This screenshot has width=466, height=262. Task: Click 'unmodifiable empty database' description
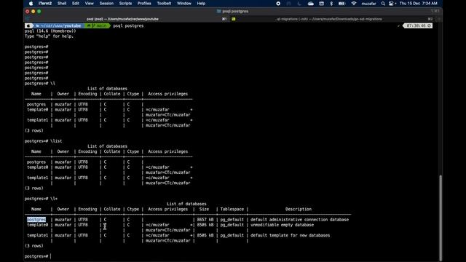(282, 225)
